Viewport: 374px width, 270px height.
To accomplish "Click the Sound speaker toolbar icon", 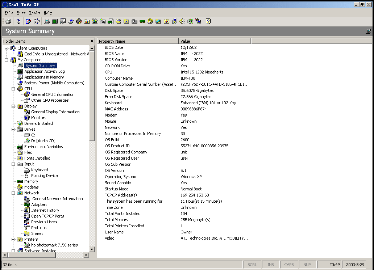I will [182, 21].
